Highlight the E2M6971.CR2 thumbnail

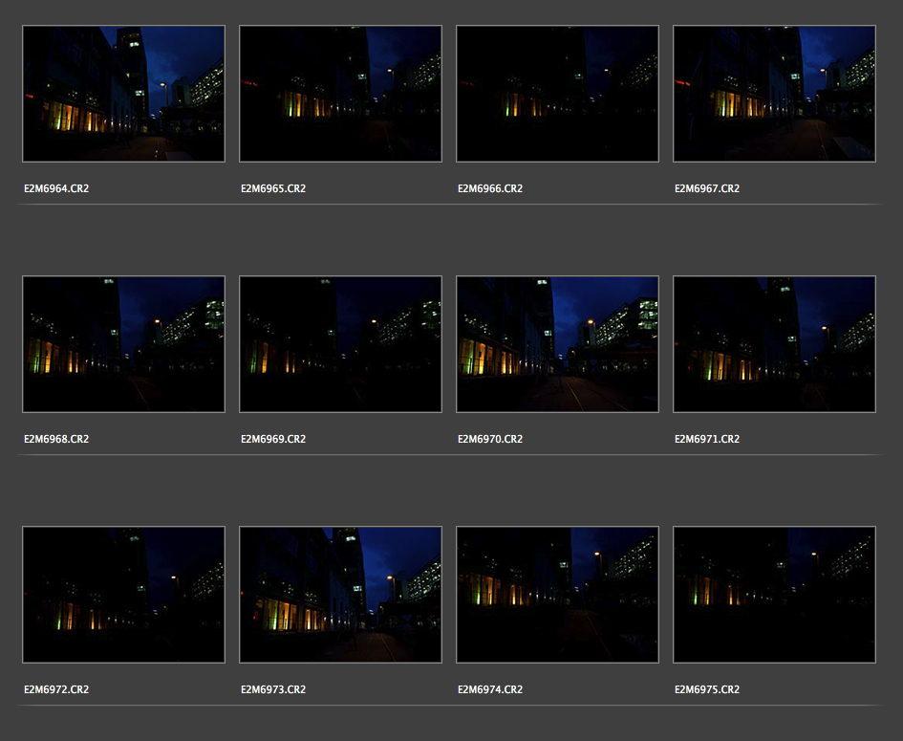click(x=774, y=344)
